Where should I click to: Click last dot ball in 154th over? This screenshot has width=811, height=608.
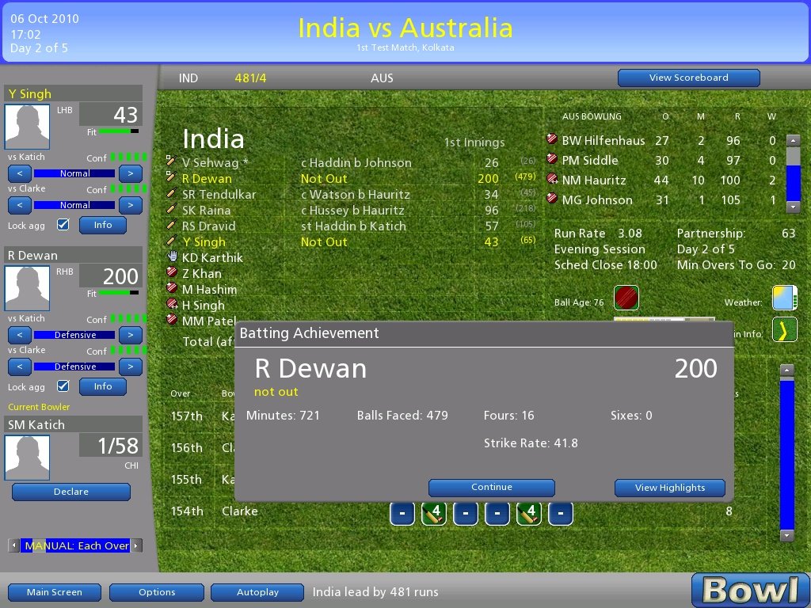[x=560, y=513]
